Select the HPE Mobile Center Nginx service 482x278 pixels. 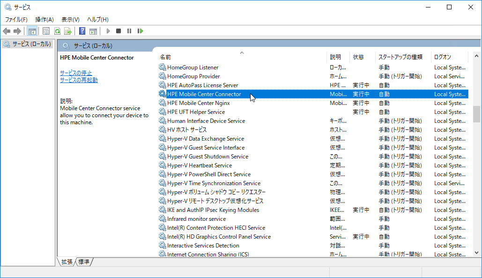313,103
